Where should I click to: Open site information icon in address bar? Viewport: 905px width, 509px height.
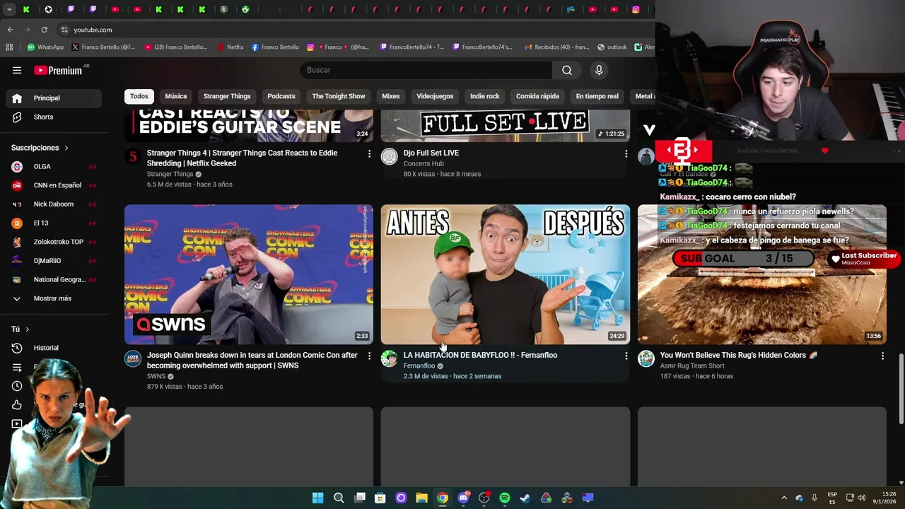point(64,30)
